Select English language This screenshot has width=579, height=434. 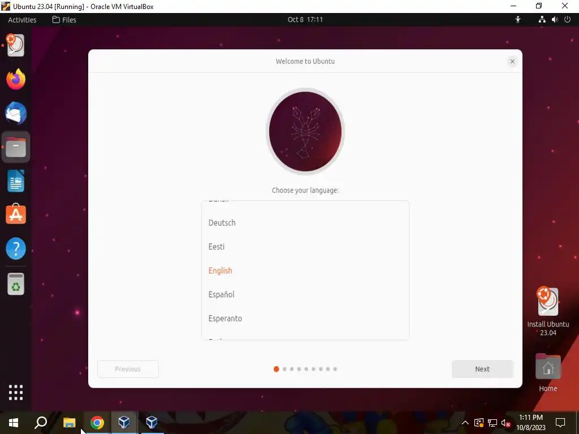pyautogui.click(x=305, y=271)
